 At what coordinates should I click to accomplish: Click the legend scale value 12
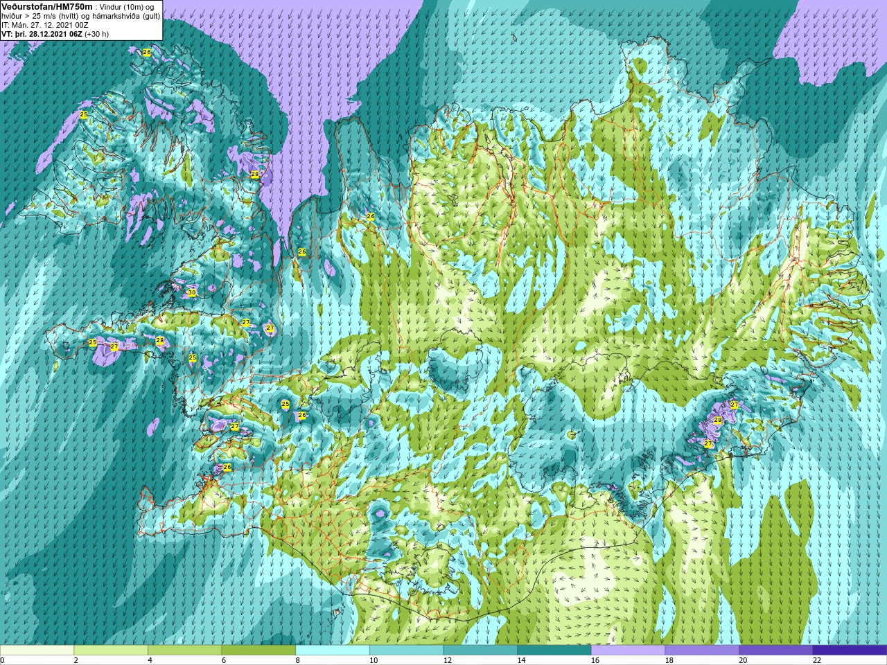pos(448,660)
